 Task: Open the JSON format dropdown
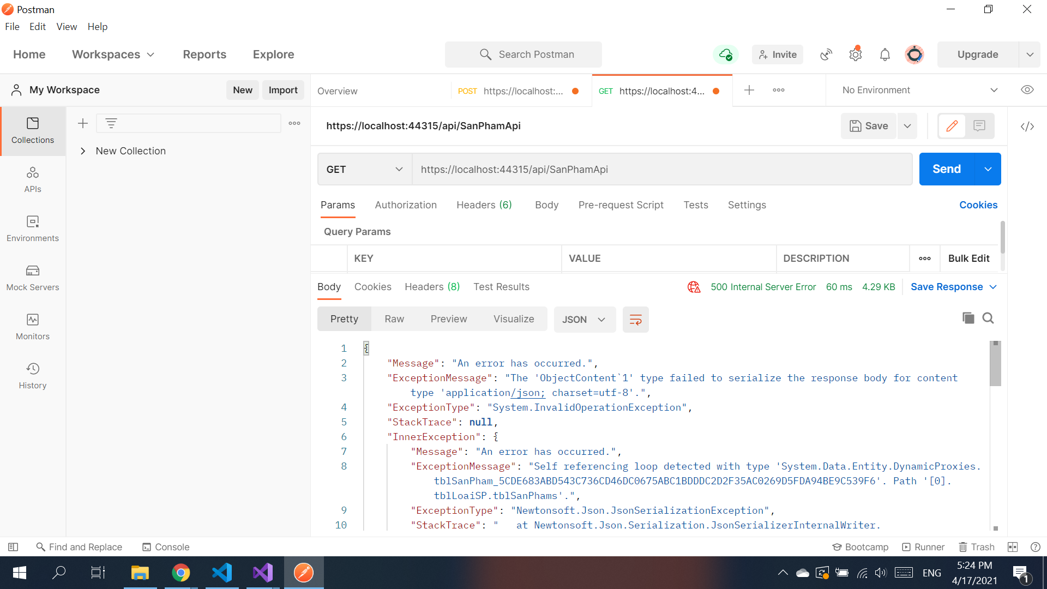(x=585, y=320)
